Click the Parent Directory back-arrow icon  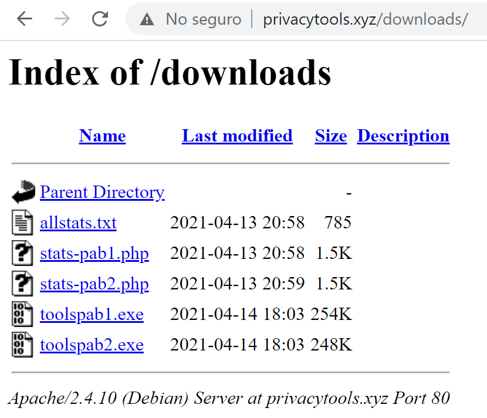click(23, 192)
